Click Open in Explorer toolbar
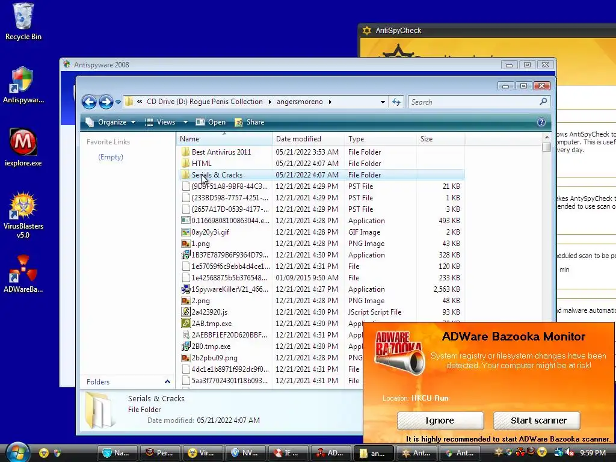Image resolution: width=616 pixels, height=462 pixels. pyautogui.click(x=211, y=122)
